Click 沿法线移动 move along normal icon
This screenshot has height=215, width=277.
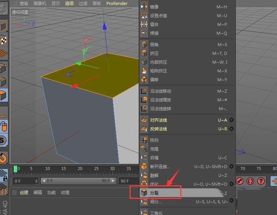144,91
